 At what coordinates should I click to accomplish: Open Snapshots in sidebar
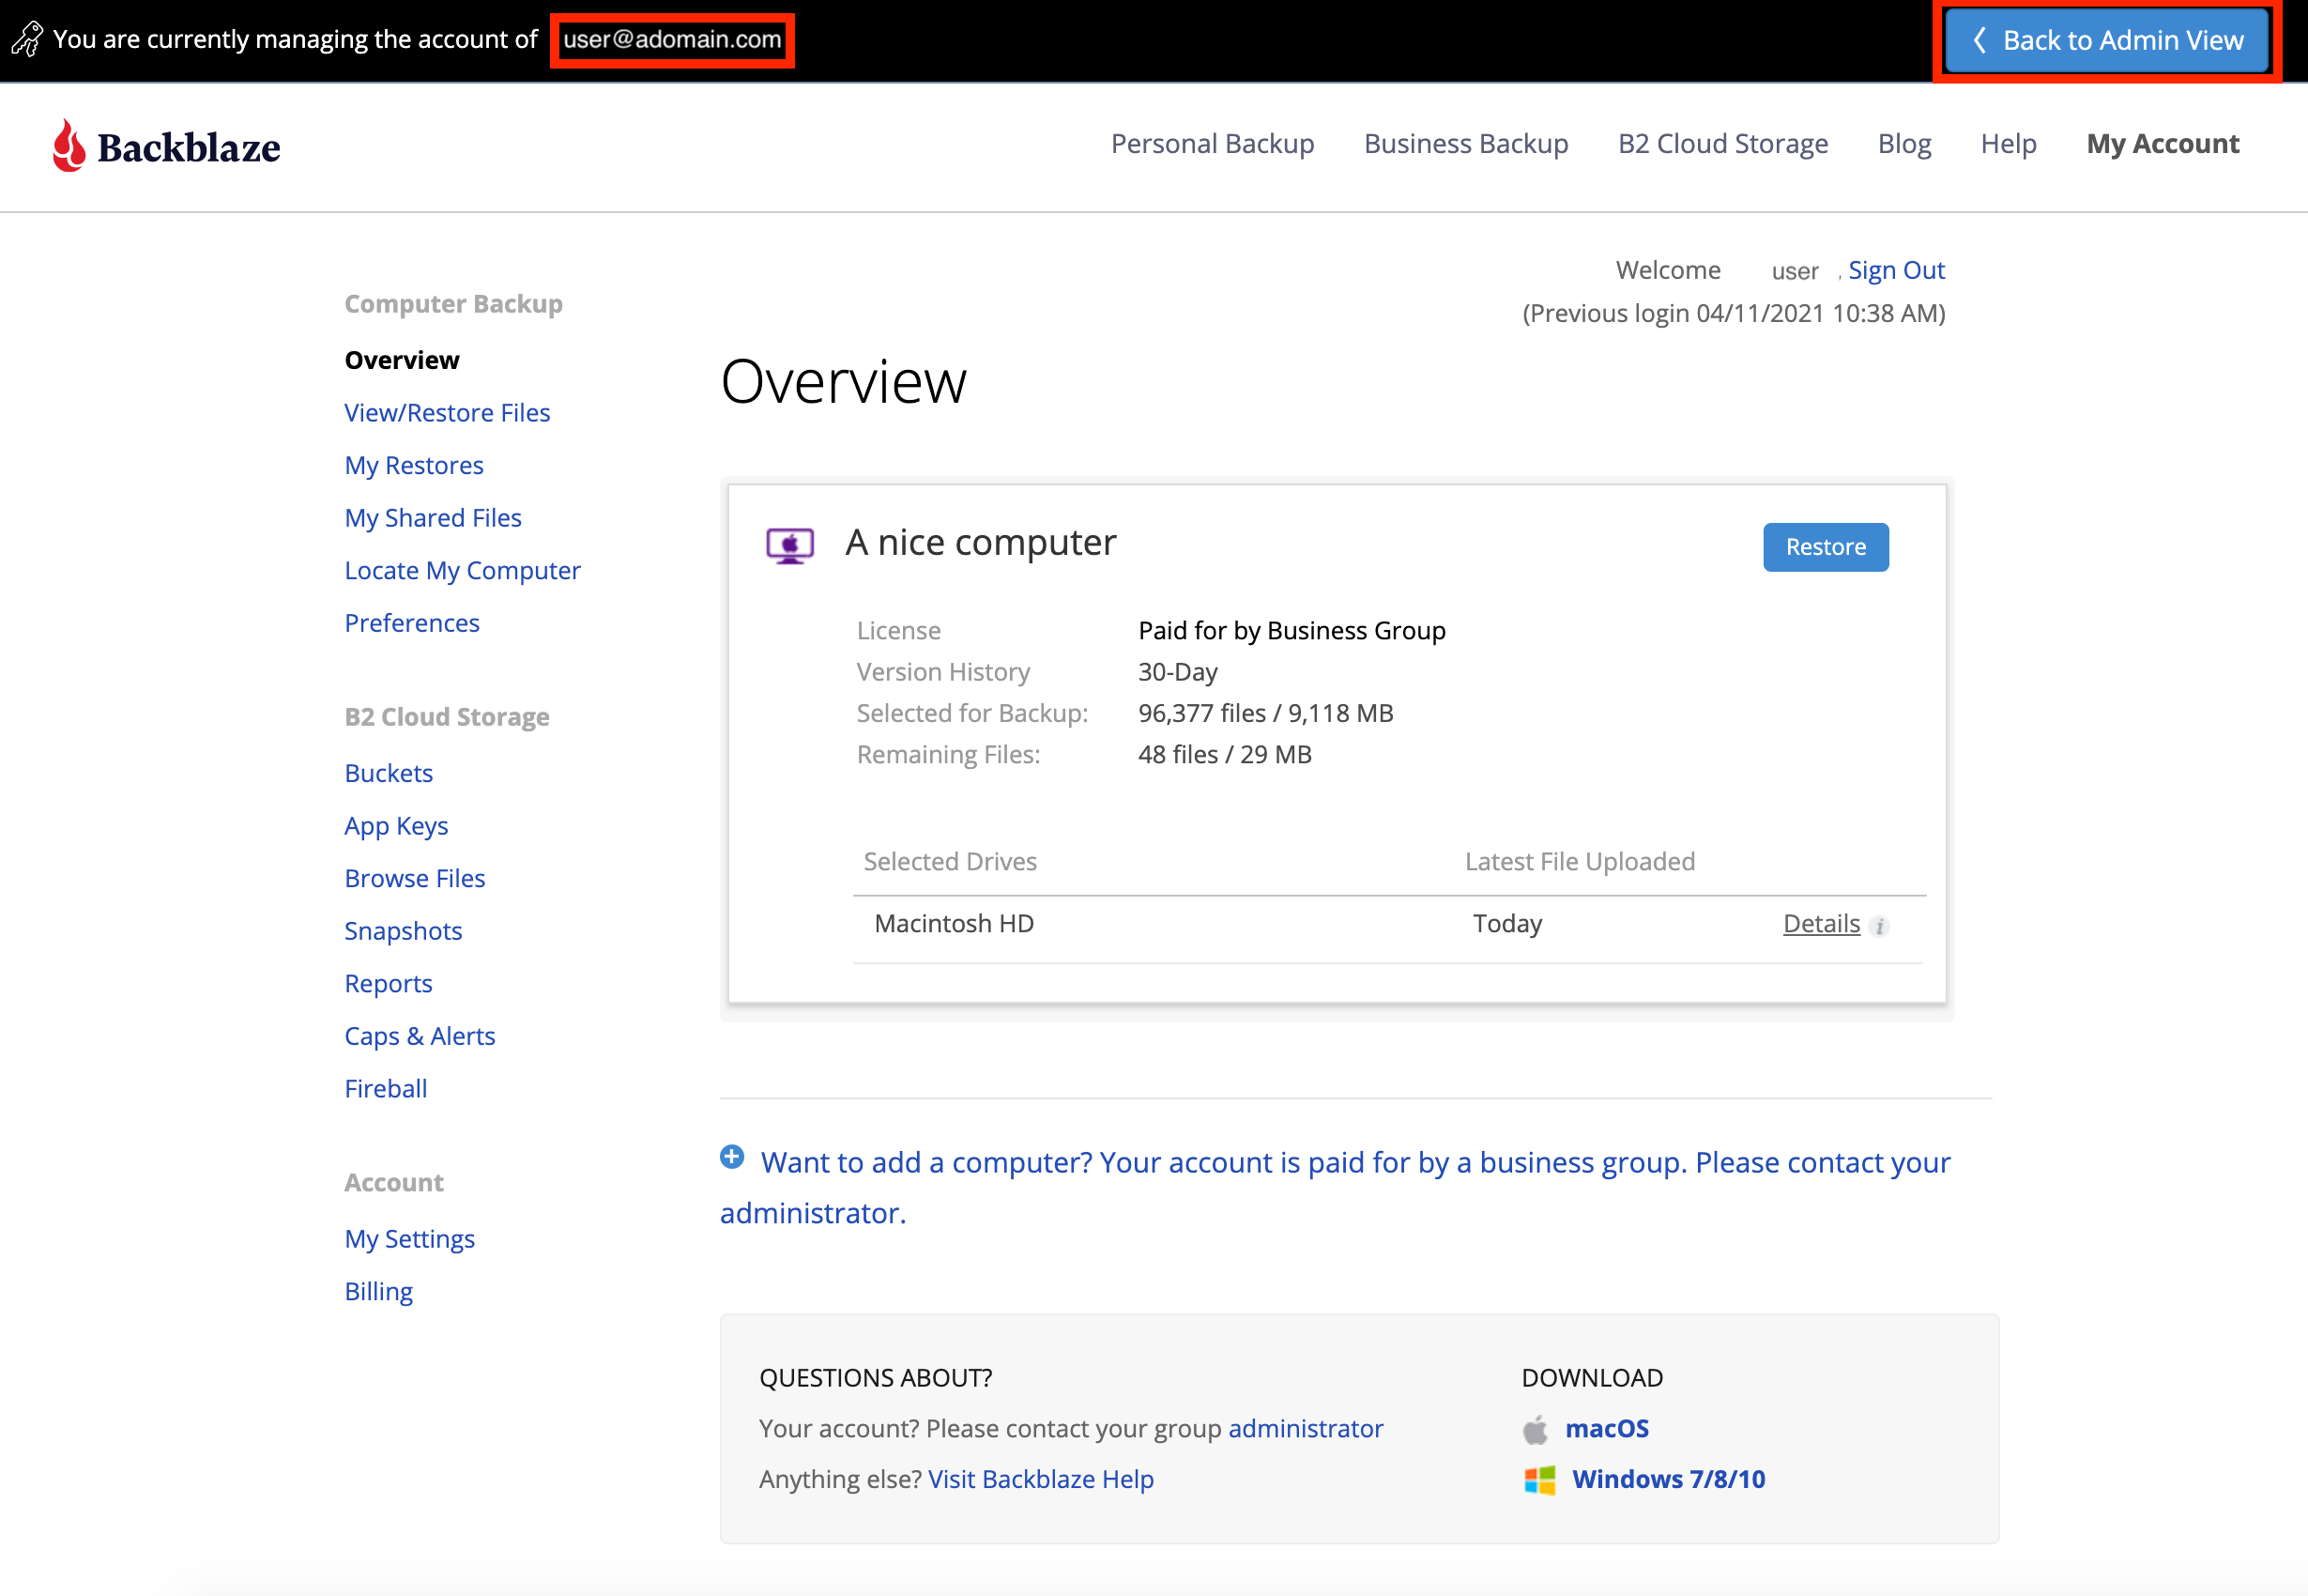[x=403, y=931]
